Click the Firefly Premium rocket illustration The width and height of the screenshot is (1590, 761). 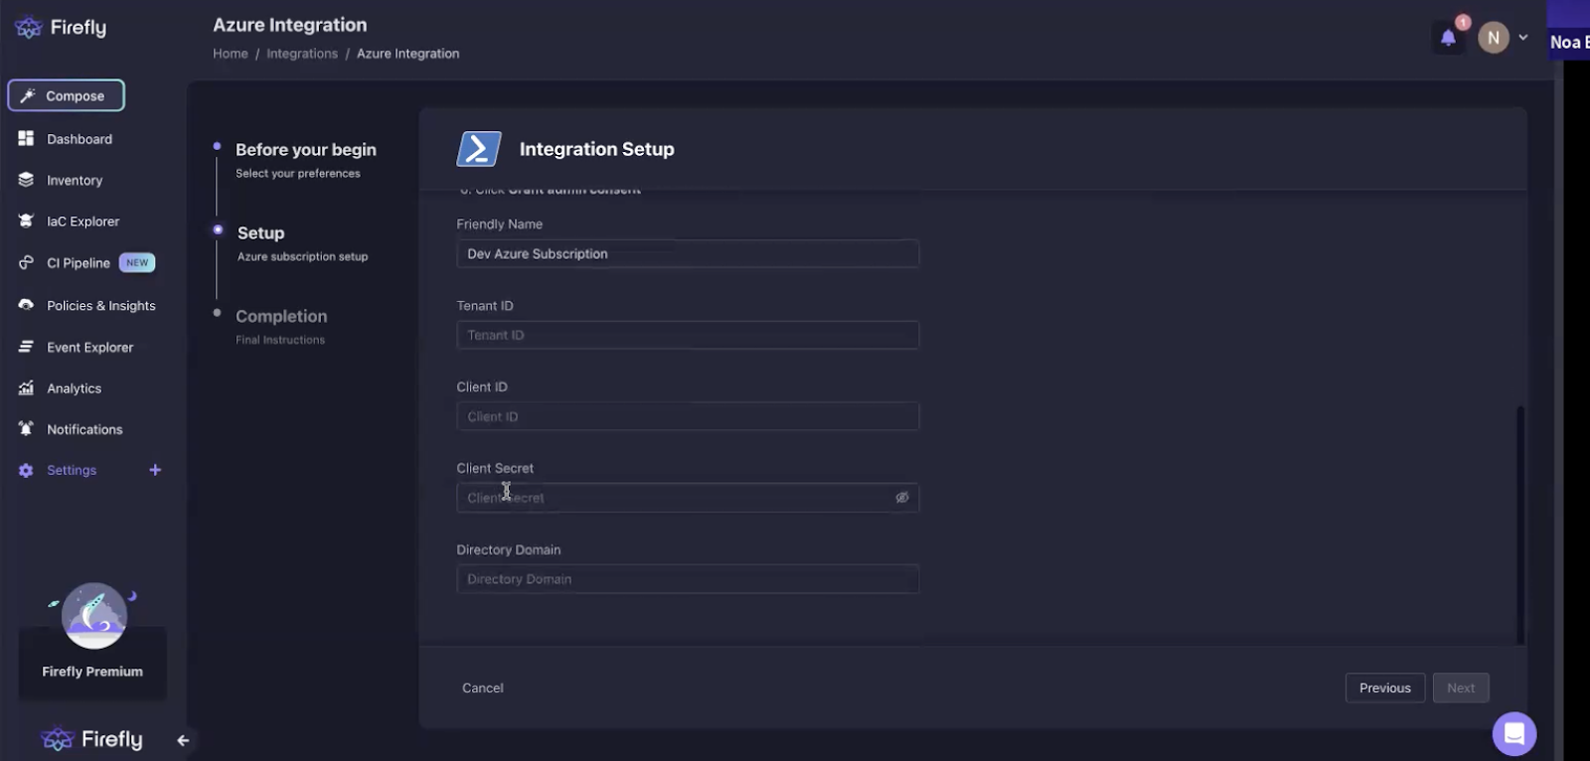(x=93, y=616)
